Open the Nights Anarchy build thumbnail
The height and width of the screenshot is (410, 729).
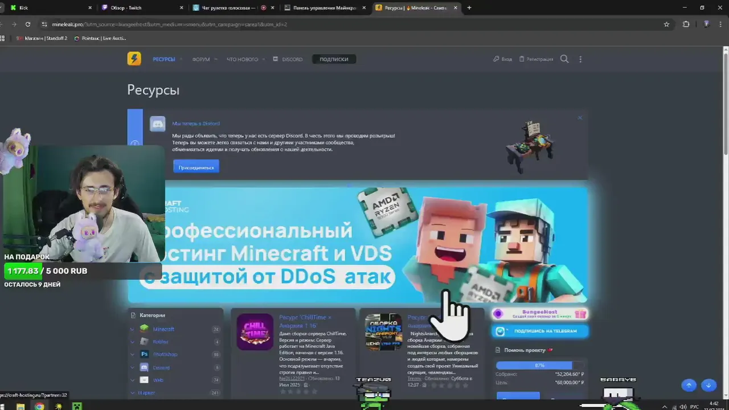click(x=383, y=331)
